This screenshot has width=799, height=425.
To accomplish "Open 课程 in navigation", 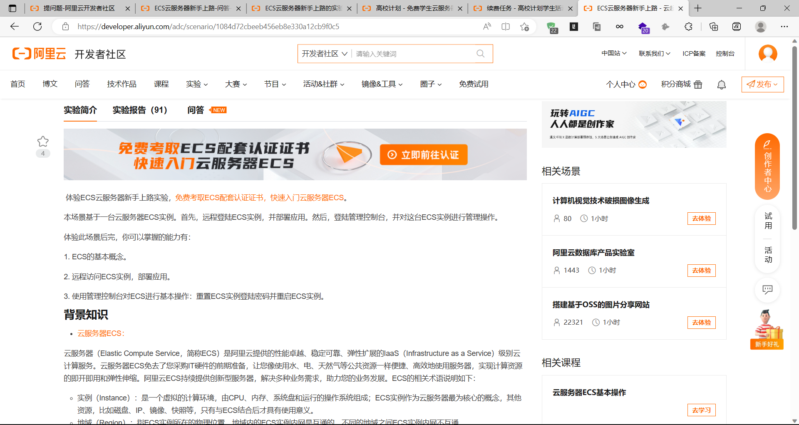I will tap(161, 84).
